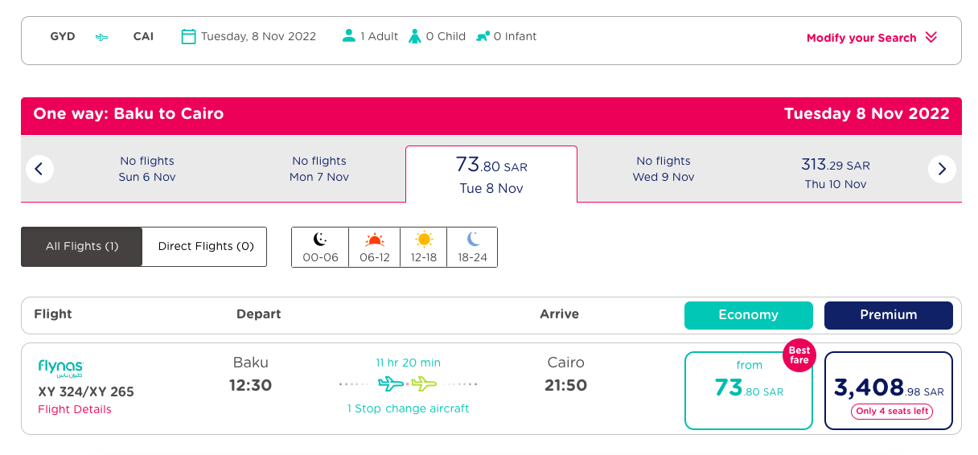The width and height of the screenshot is (978, 455).
Task: Click the calendar icon beside the date
Action: coord(188,36)
